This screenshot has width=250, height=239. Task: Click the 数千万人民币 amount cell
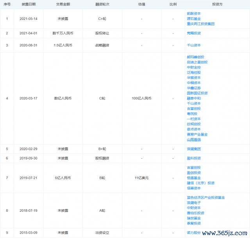(x=63, y=33)
